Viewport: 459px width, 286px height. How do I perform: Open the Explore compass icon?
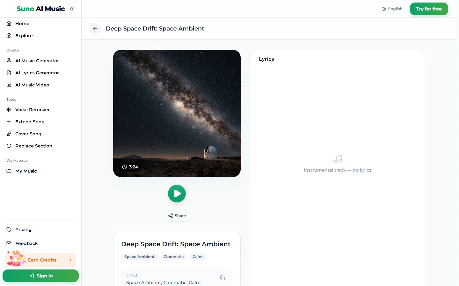click(9, 36)
